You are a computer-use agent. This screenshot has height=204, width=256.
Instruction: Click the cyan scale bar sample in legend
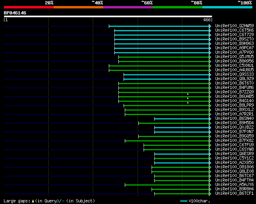coord(184,201)
